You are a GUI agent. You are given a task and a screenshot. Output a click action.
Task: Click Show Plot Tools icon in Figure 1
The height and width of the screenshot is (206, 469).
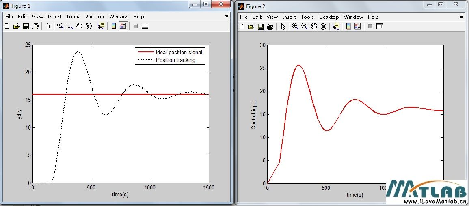(x=145, y=26)
